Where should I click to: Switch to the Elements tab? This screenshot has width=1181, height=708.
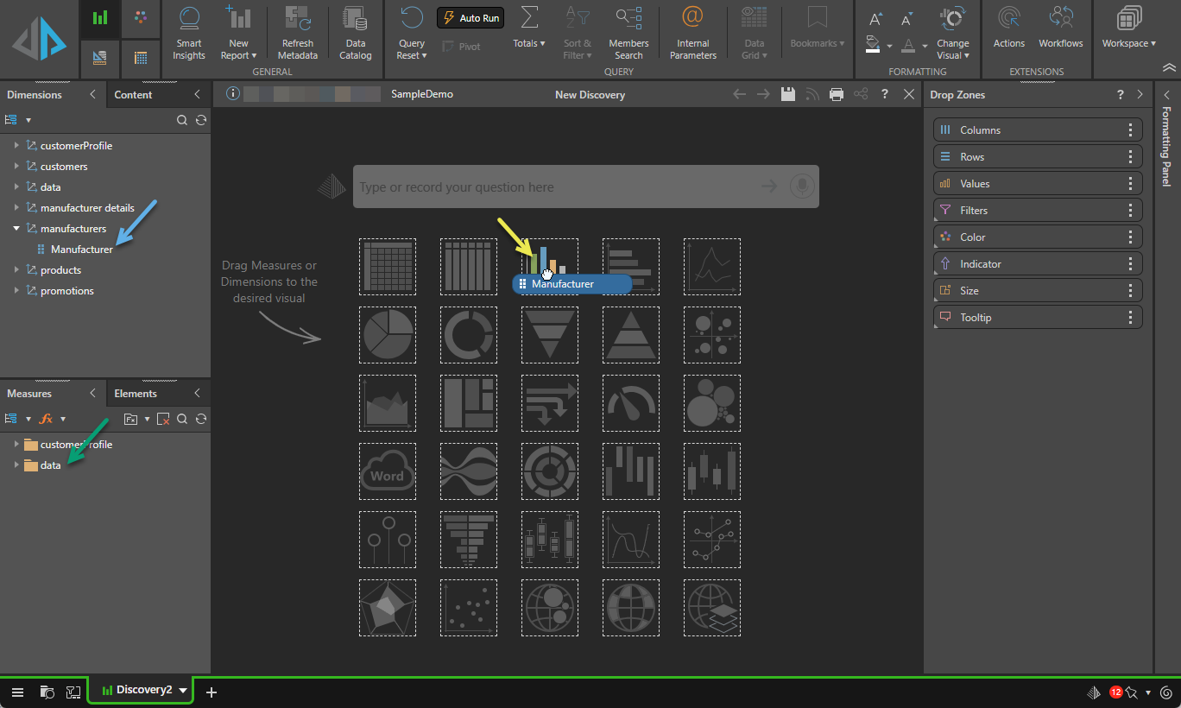tap(136, 394)
